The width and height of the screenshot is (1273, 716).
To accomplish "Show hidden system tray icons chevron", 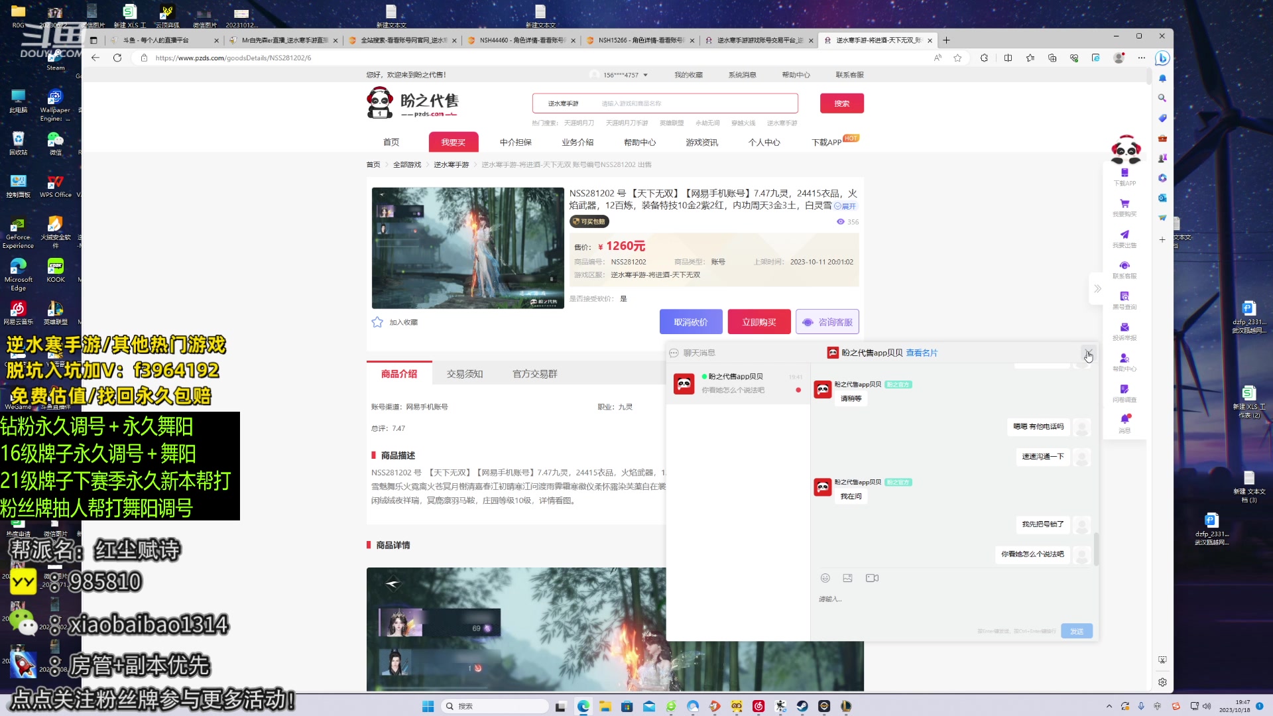I will point(1109,706).
